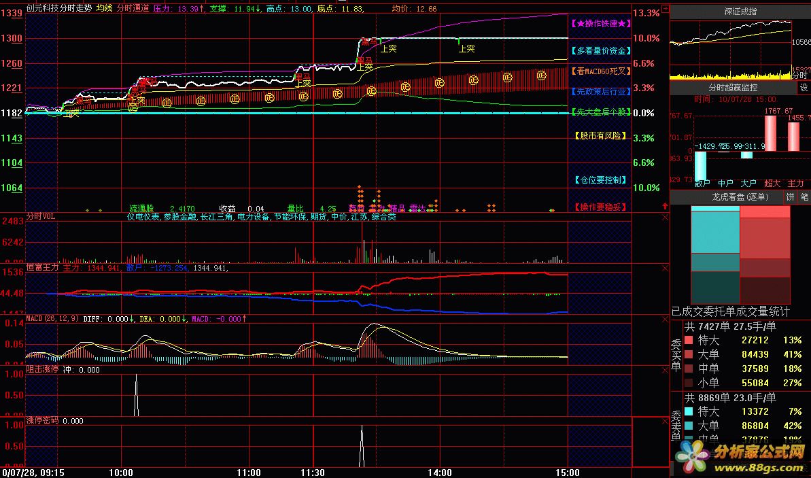Click the 【先大盘后个股】 label

tap(600, 112)
